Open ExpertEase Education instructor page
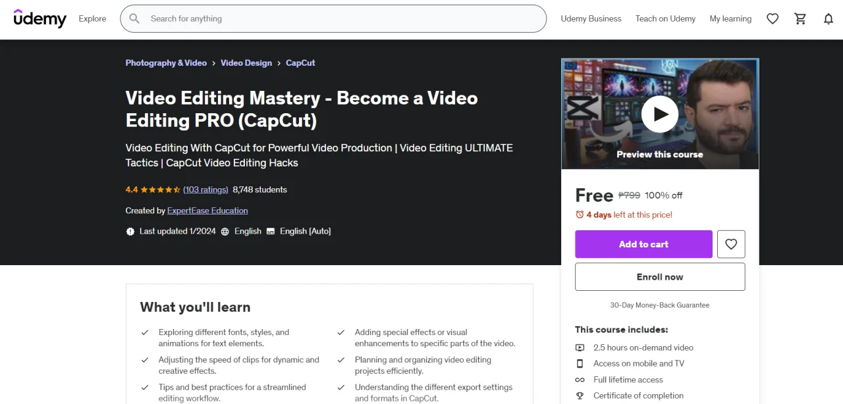Image resolution: width=843 pixels, height=404 pixels. coord(207,211)
